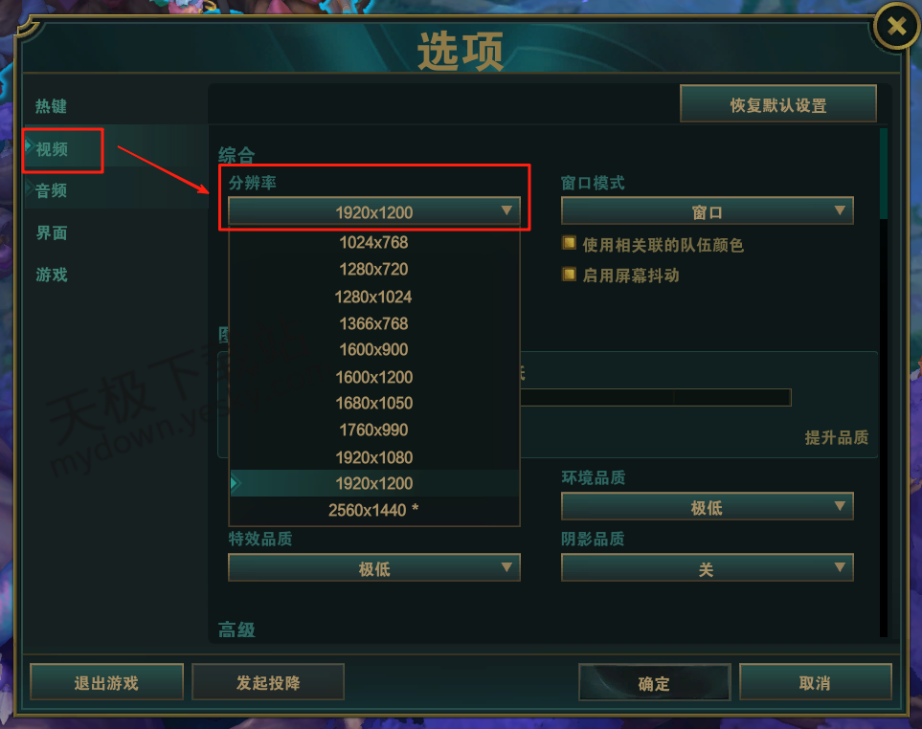The image size is (922, 729).
Task: Click the settings panel vertical scrollbar
Action: pos(883,382)
